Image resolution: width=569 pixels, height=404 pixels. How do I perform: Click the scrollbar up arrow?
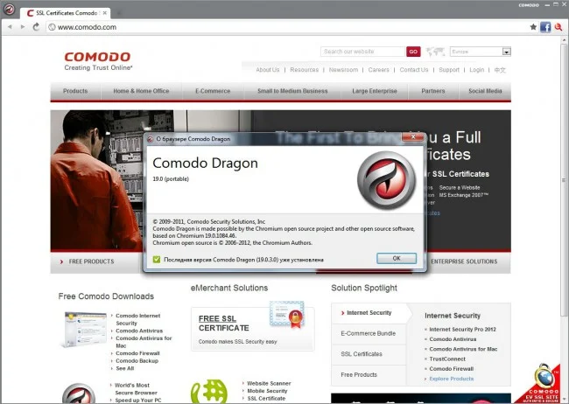point(564,39)
